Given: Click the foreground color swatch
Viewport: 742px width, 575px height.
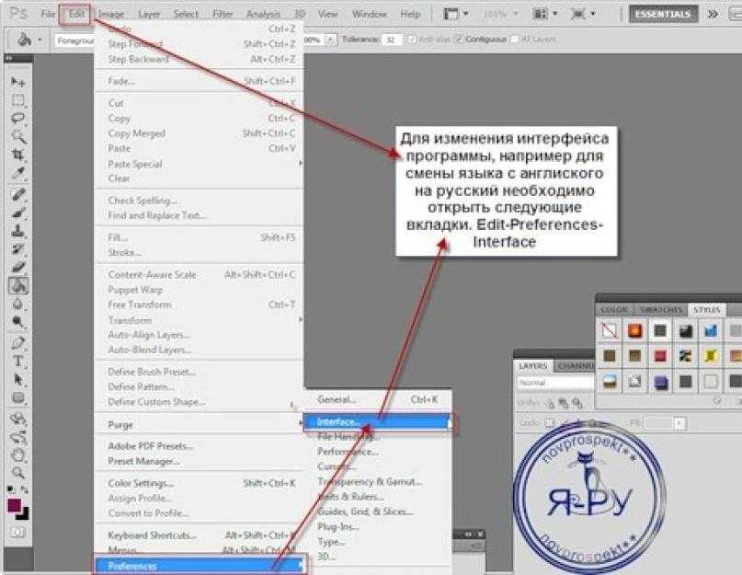Looking at the screenshot, I should tap(14, 505).
